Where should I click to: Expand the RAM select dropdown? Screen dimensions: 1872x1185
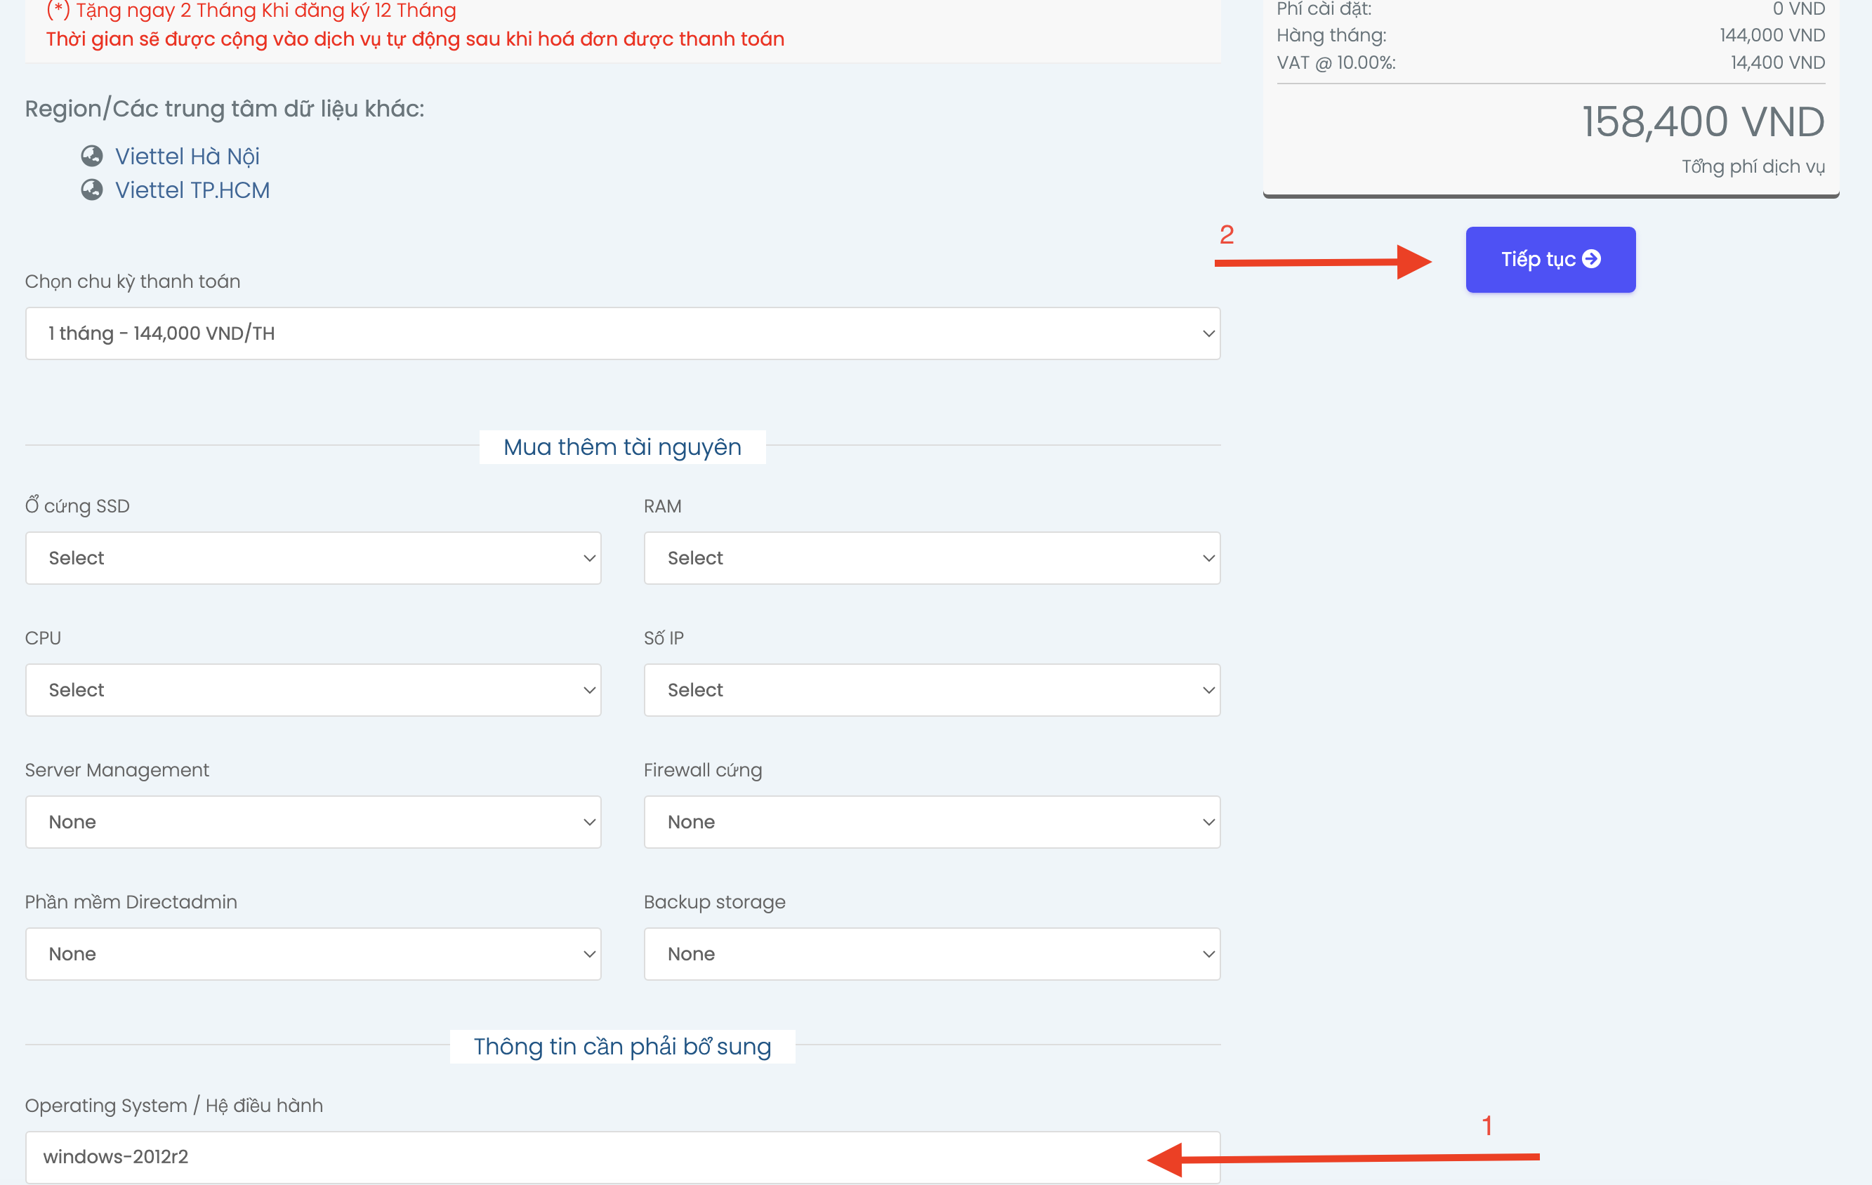point(931,558)
